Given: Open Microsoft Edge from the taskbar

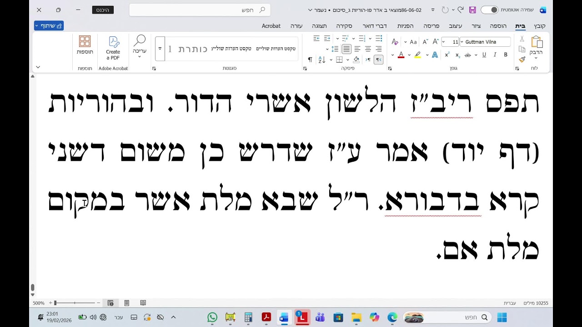Looking at the screenshot, I should pyautogui.click(x=392, y=317).
